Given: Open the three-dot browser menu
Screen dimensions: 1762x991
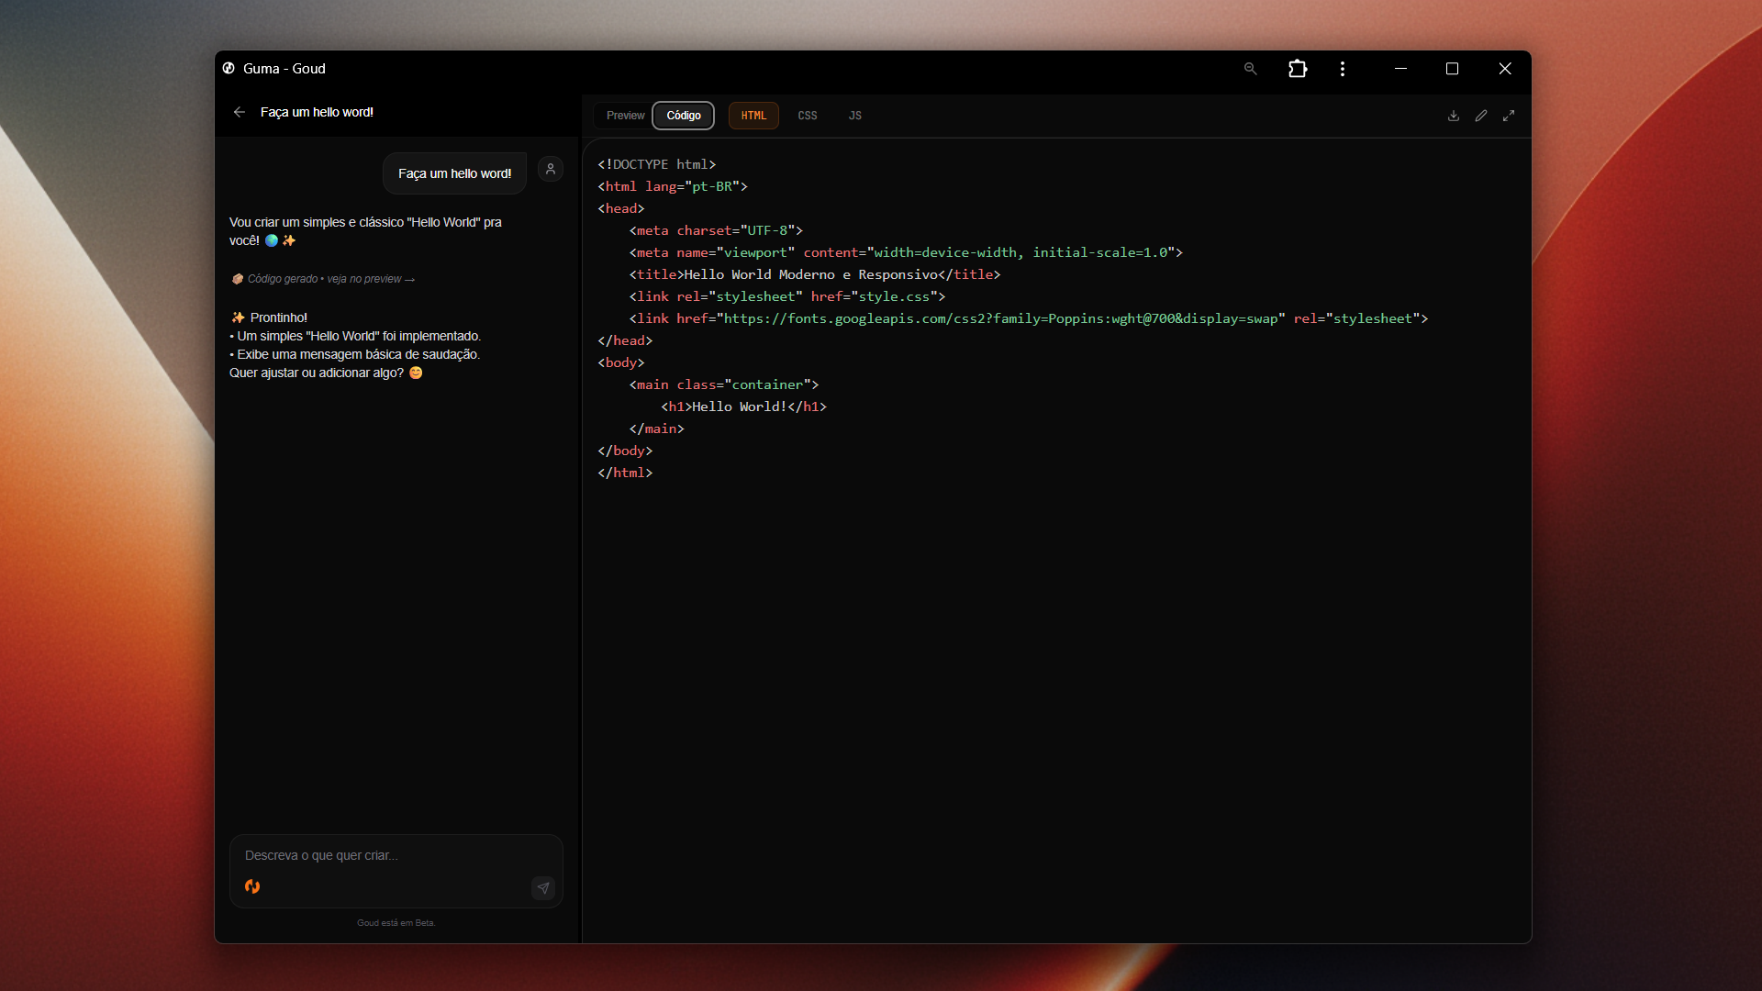Looking at the screenshot, I should [x=1342, y=68].
